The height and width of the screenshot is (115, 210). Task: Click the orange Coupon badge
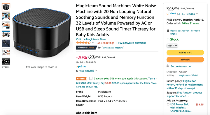(81, 79)
